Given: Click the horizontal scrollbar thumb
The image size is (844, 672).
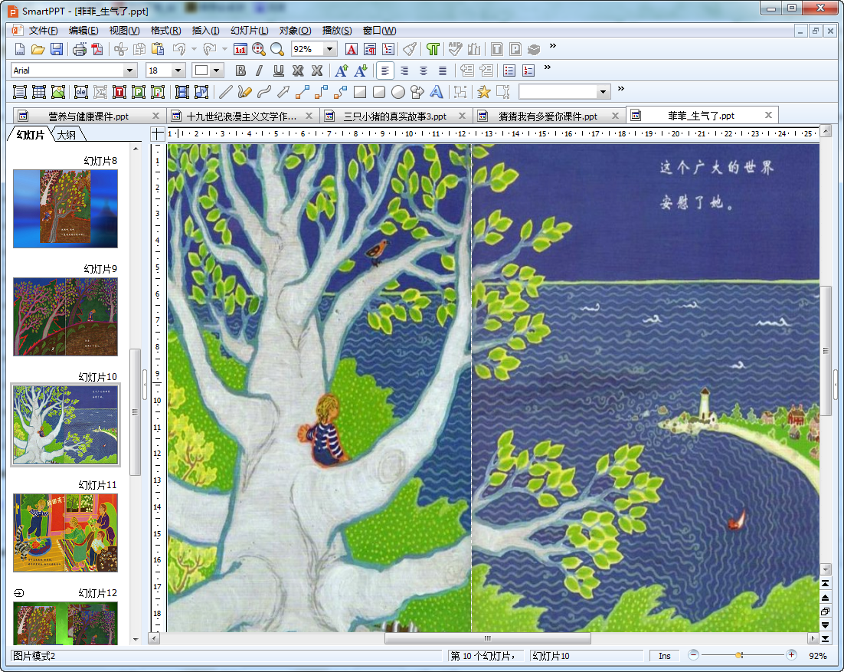Looking at the screenshot, I should click(x=488, y=638).
